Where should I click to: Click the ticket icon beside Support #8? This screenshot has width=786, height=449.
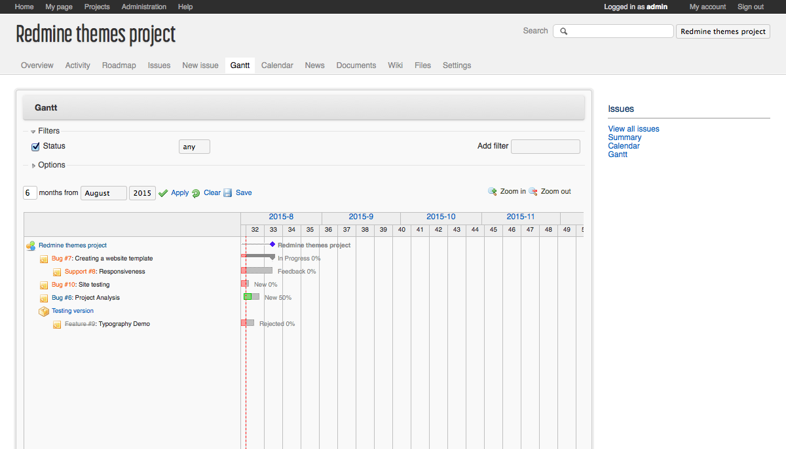(57, 272)
